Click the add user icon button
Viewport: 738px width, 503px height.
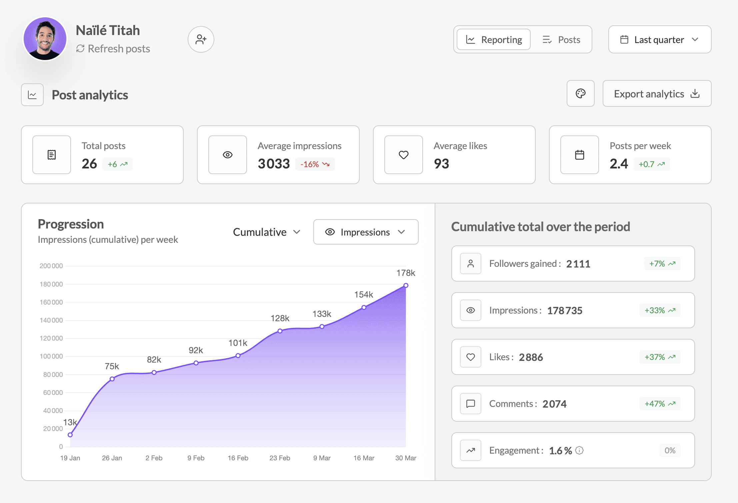[201, 39]
